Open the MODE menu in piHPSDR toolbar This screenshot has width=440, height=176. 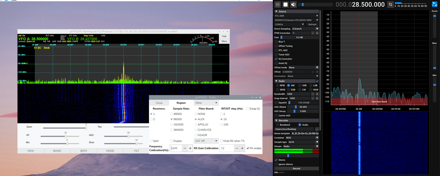pos(110,151)
